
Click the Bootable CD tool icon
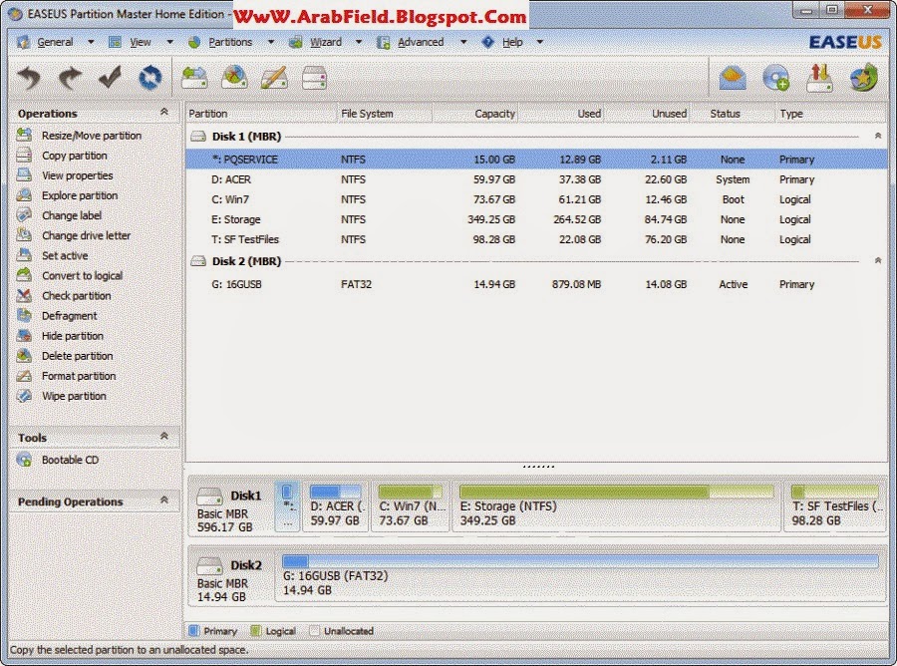coord(24,460)
